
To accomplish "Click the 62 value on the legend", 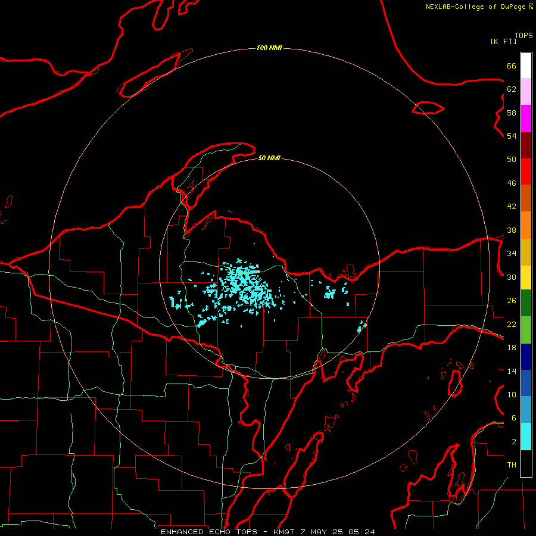I will point(512,89).
